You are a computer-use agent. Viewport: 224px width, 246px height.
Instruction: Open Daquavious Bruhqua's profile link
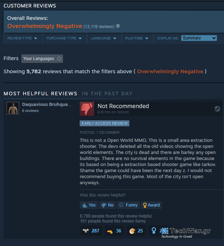pyautogui.click(x=47, y=104)
